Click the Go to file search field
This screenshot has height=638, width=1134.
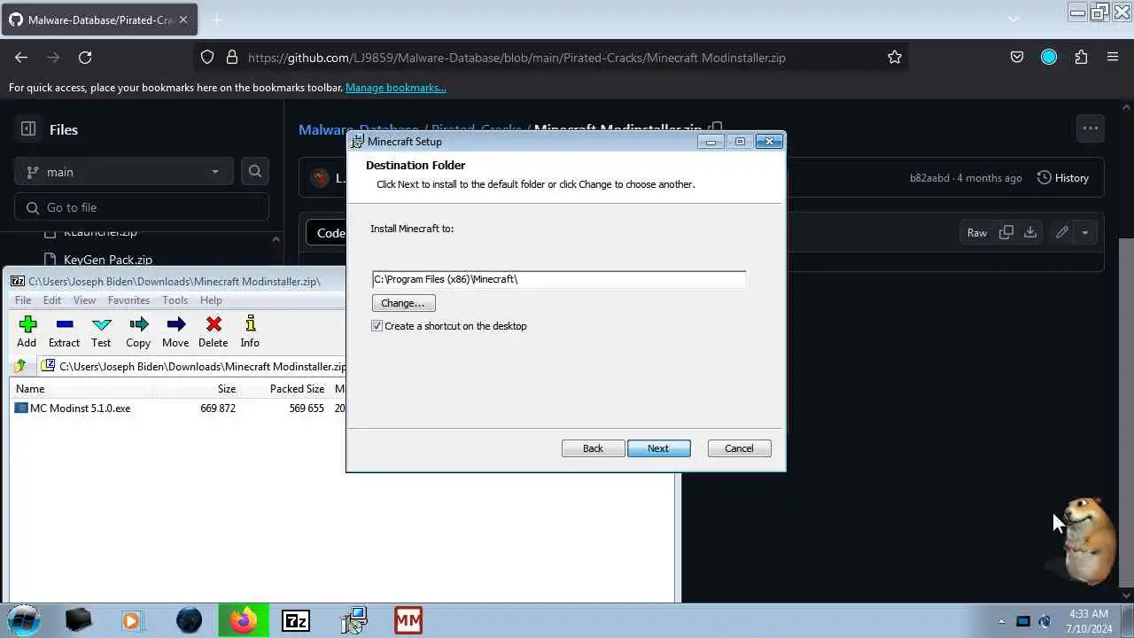[x=142, y=207]
